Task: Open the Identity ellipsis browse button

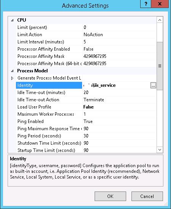Action: tap(153, 85)
